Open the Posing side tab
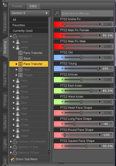 click(x=5, y=100)
